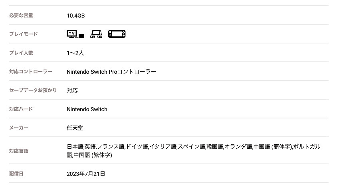Select the プレイ人数 row label
Screen dimensions: 337x185
click(x=21, y=53)
